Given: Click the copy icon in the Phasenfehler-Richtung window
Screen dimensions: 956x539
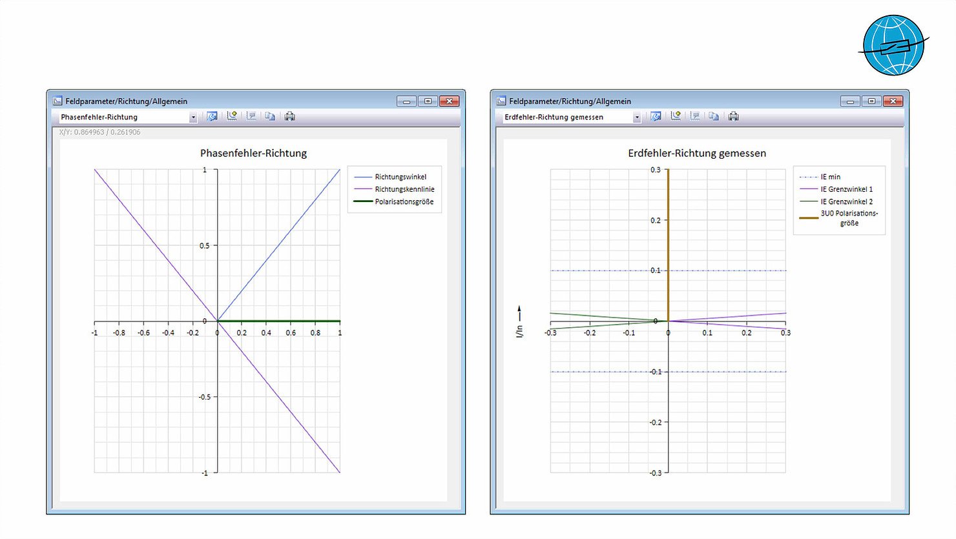Looking at the screenshot, I should (x=270, y=116).
